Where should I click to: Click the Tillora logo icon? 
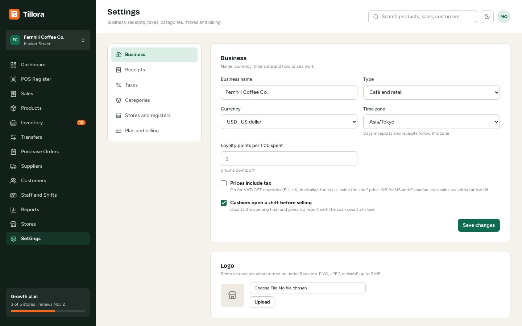pos(14,14)
